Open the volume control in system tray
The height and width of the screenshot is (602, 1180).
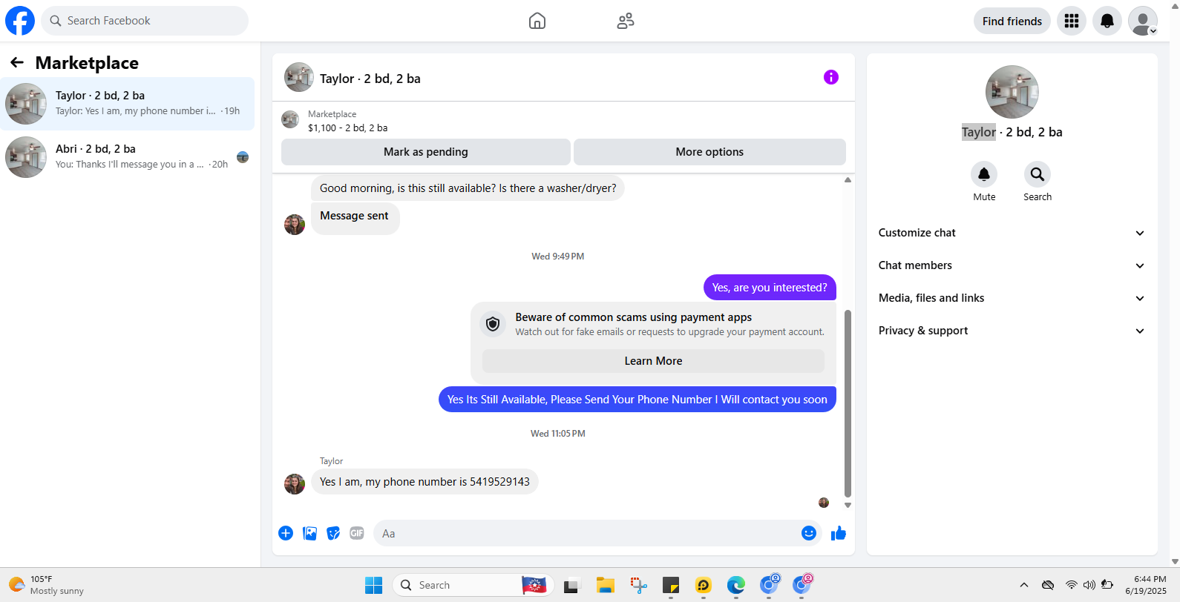pyautogui.click(x=1089, y=585)
